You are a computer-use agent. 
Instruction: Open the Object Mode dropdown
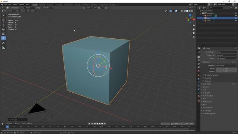8,11
